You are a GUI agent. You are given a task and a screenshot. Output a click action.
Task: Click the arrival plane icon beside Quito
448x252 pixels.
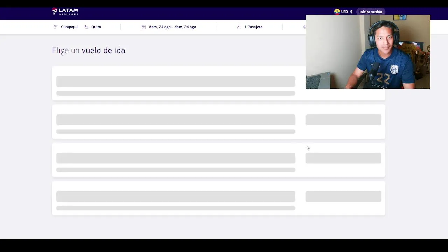tap(86, 27)
